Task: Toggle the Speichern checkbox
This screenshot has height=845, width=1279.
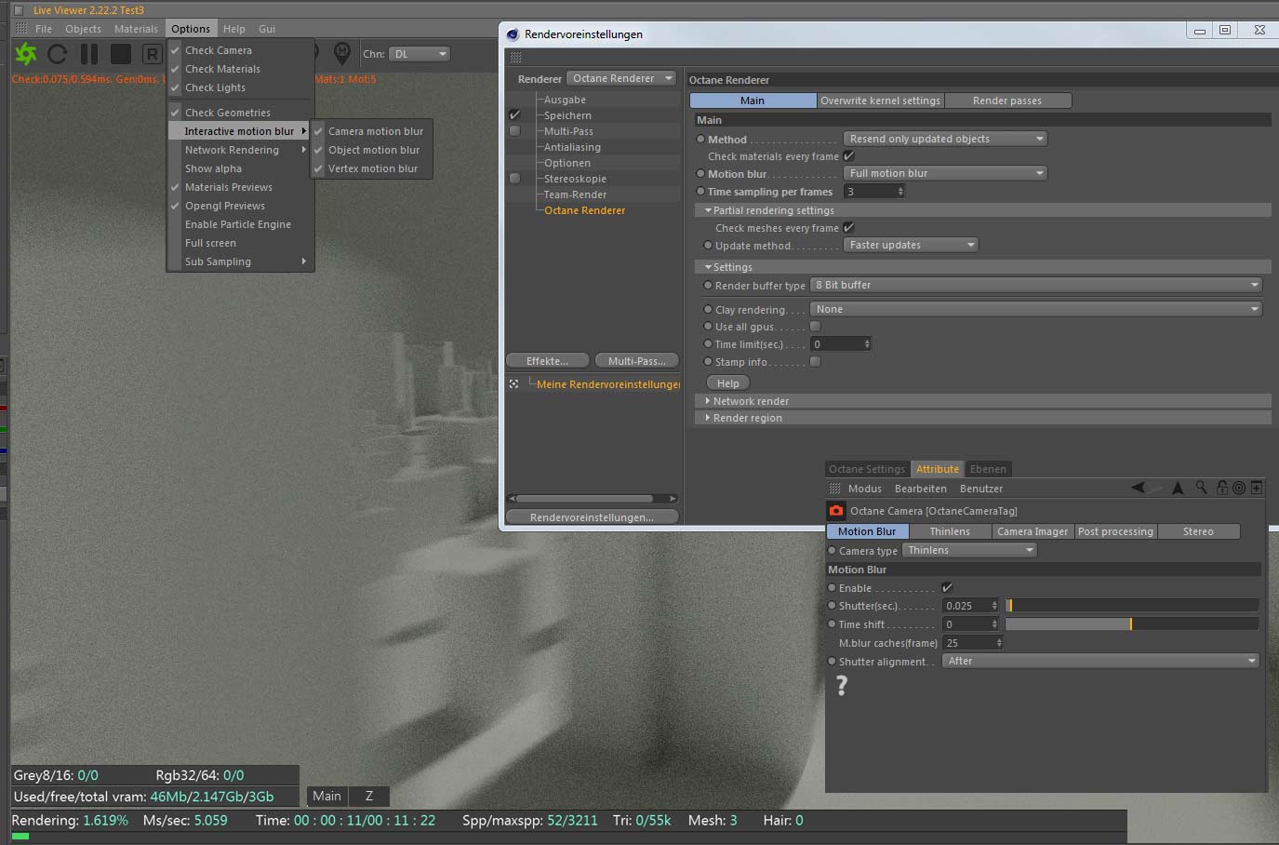Action: pos(514,114)
